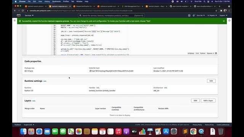This screenshot has height=137, width=244.
Task: Open Finder from the Dock
Action: click(x=23, y=131)
